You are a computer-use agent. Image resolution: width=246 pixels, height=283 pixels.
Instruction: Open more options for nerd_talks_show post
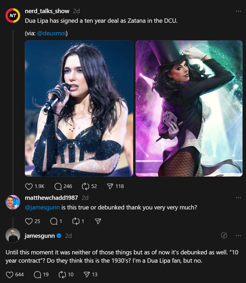click(238, 11)
